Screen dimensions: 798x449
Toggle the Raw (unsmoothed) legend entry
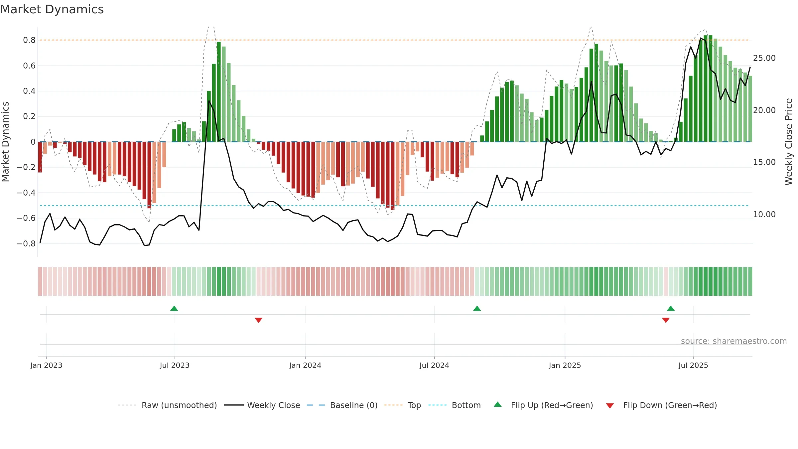pyautogui.click(x=167, y=405)
